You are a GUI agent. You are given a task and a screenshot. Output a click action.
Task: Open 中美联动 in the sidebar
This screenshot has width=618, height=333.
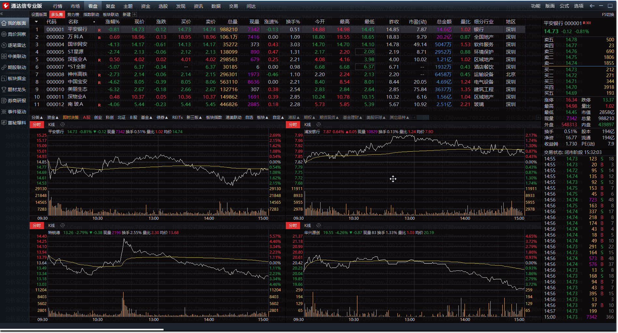tap(14, 56)
